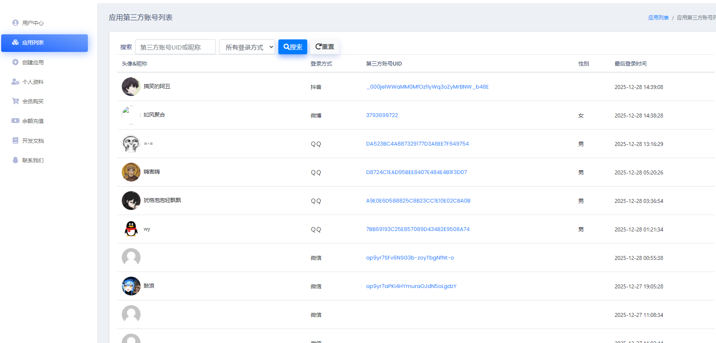
Task: Click the profile gear icon beside 个人资料
Action: click(x=16, y=82)
